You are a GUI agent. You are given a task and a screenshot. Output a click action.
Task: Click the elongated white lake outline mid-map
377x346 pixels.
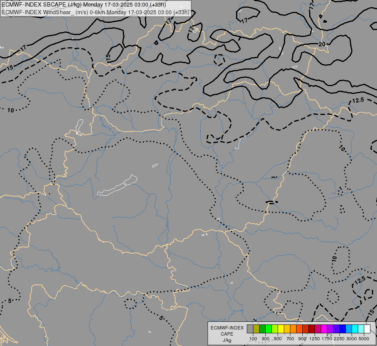(x=117, y=185)
